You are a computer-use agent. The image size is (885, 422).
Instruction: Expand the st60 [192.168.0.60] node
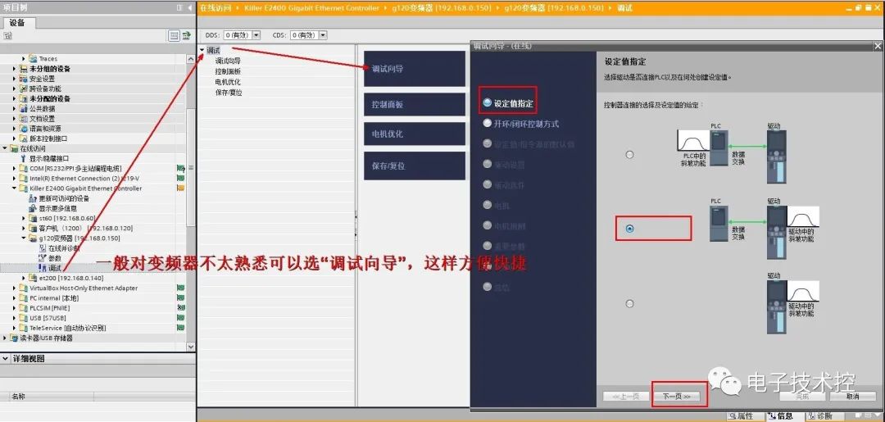(25, 218)
